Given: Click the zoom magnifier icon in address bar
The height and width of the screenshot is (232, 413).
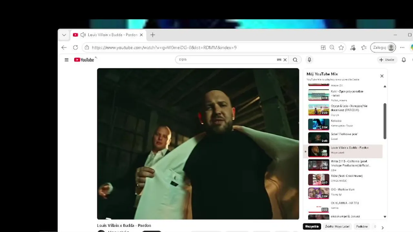Looking at the screenshot, I should [x=332, y=47].
